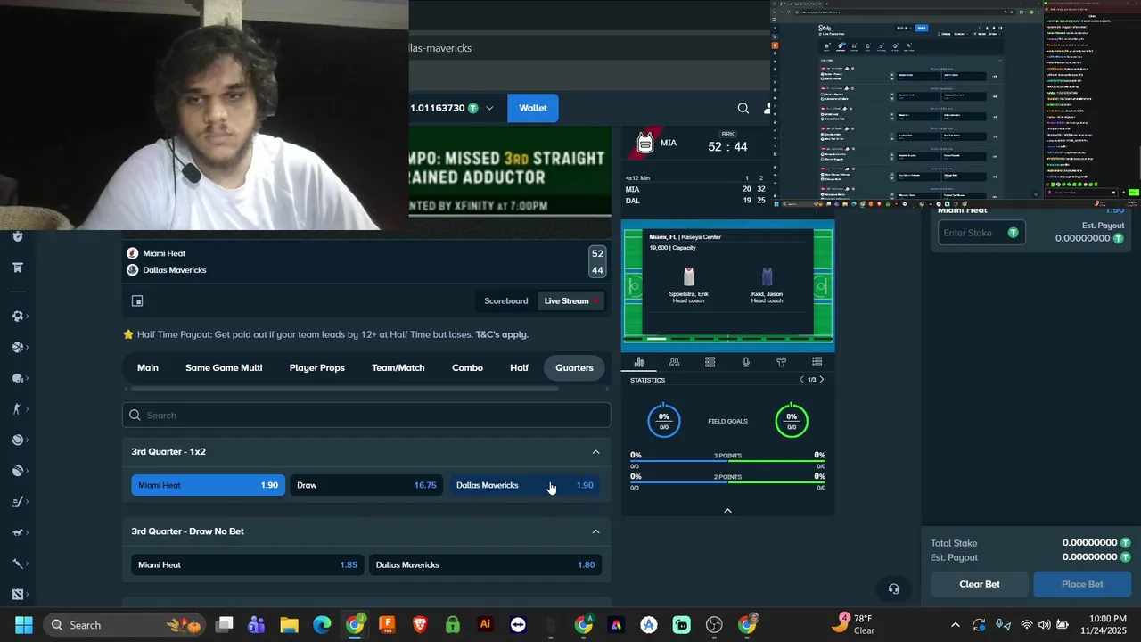
Task: Select the bar chart statistics widget icon
Action: 638,362
